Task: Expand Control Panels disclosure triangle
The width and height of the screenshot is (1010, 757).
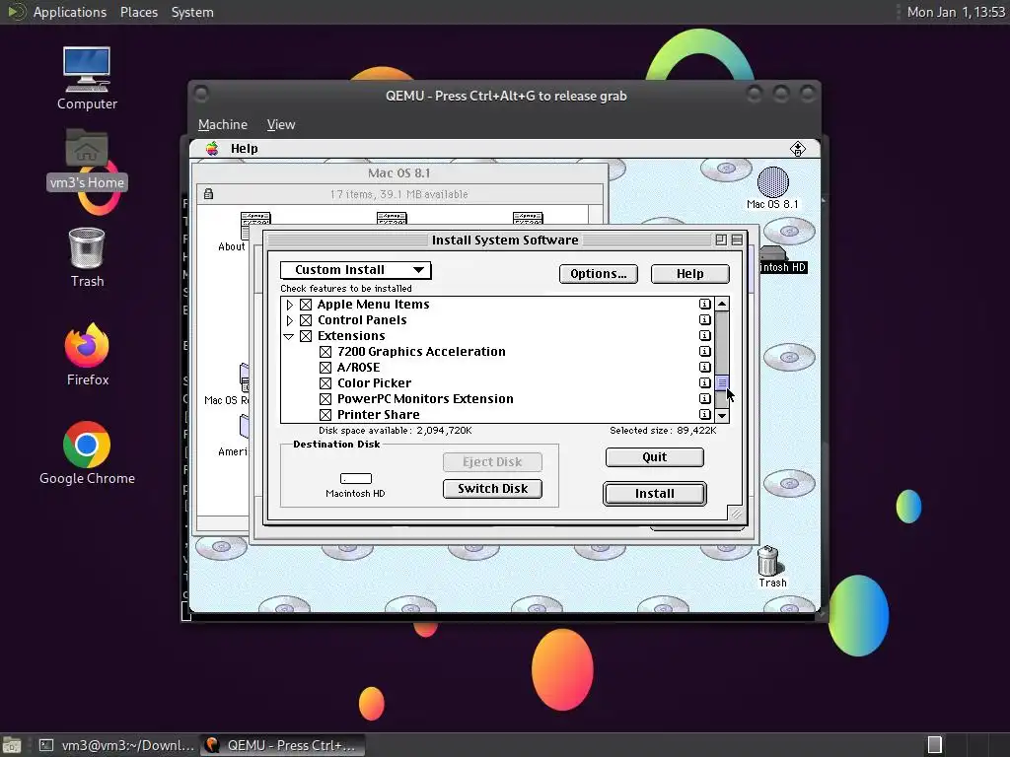Action: coord(289,320)
